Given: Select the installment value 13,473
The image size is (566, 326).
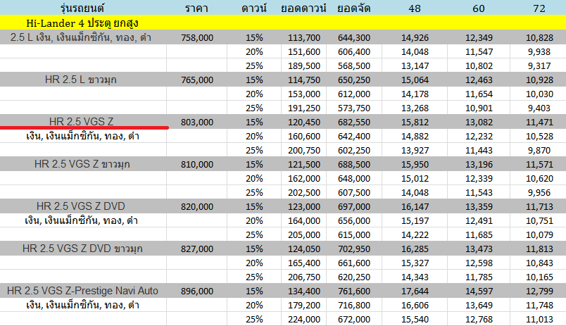Looking at the screenshot, I should [x=479, y=249].
